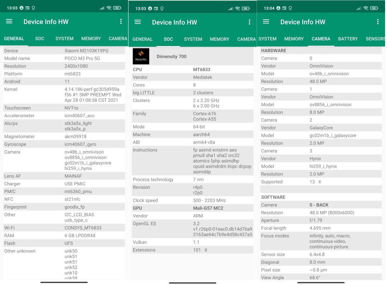
Task: Tap the Wi-Fi status icon on the General screen
Action: [x=109, y=8]
